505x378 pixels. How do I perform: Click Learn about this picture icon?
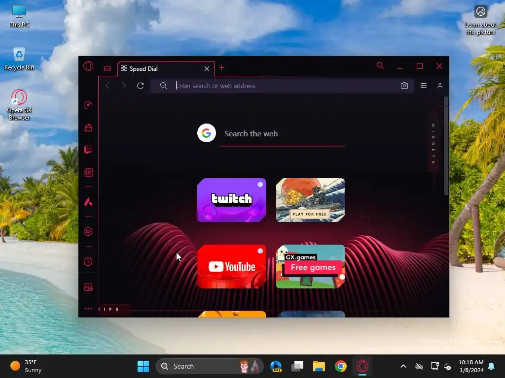[480, 20]
